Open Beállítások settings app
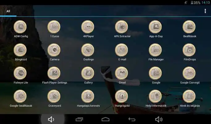This screenshot has width=211, height=124. (189, 27)
